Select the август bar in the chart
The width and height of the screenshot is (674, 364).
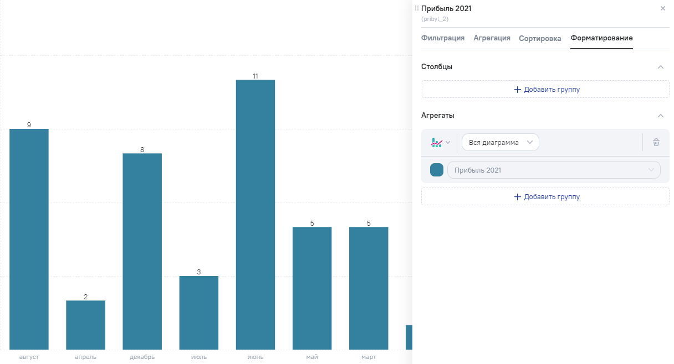click(x=29, y=239)
